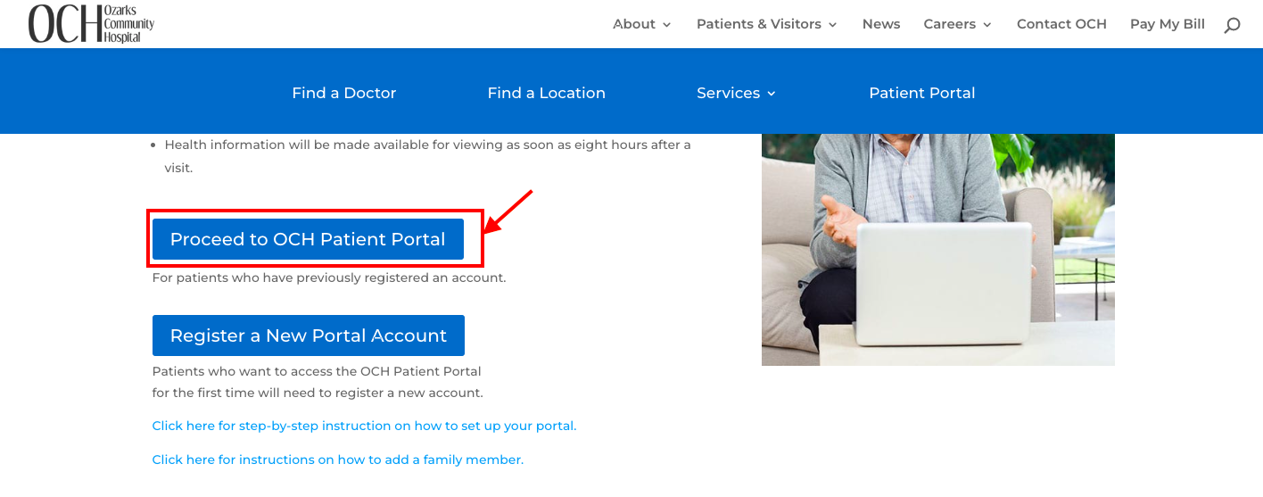
Task: Expand the About dropdown chevron
Action: point(666,25)
